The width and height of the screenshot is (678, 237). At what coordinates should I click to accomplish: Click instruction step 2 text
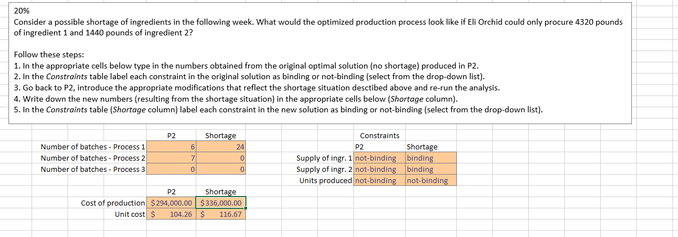pyautogui.click(x=249, y=76)
